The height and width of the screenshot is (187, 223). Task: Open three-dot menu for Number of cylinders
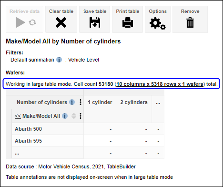[x=81, y=102]
